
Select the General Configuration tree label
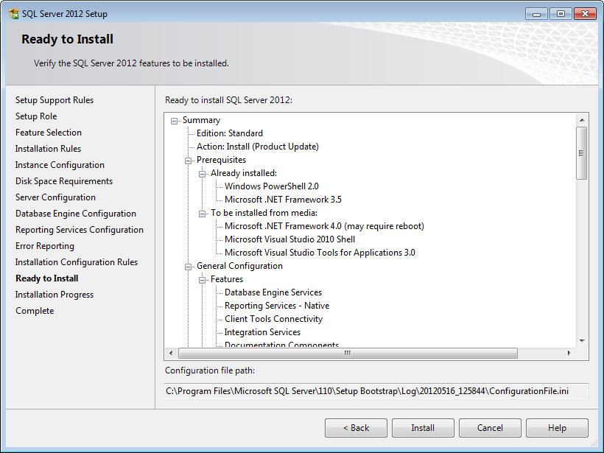click(x=239, y=266)
